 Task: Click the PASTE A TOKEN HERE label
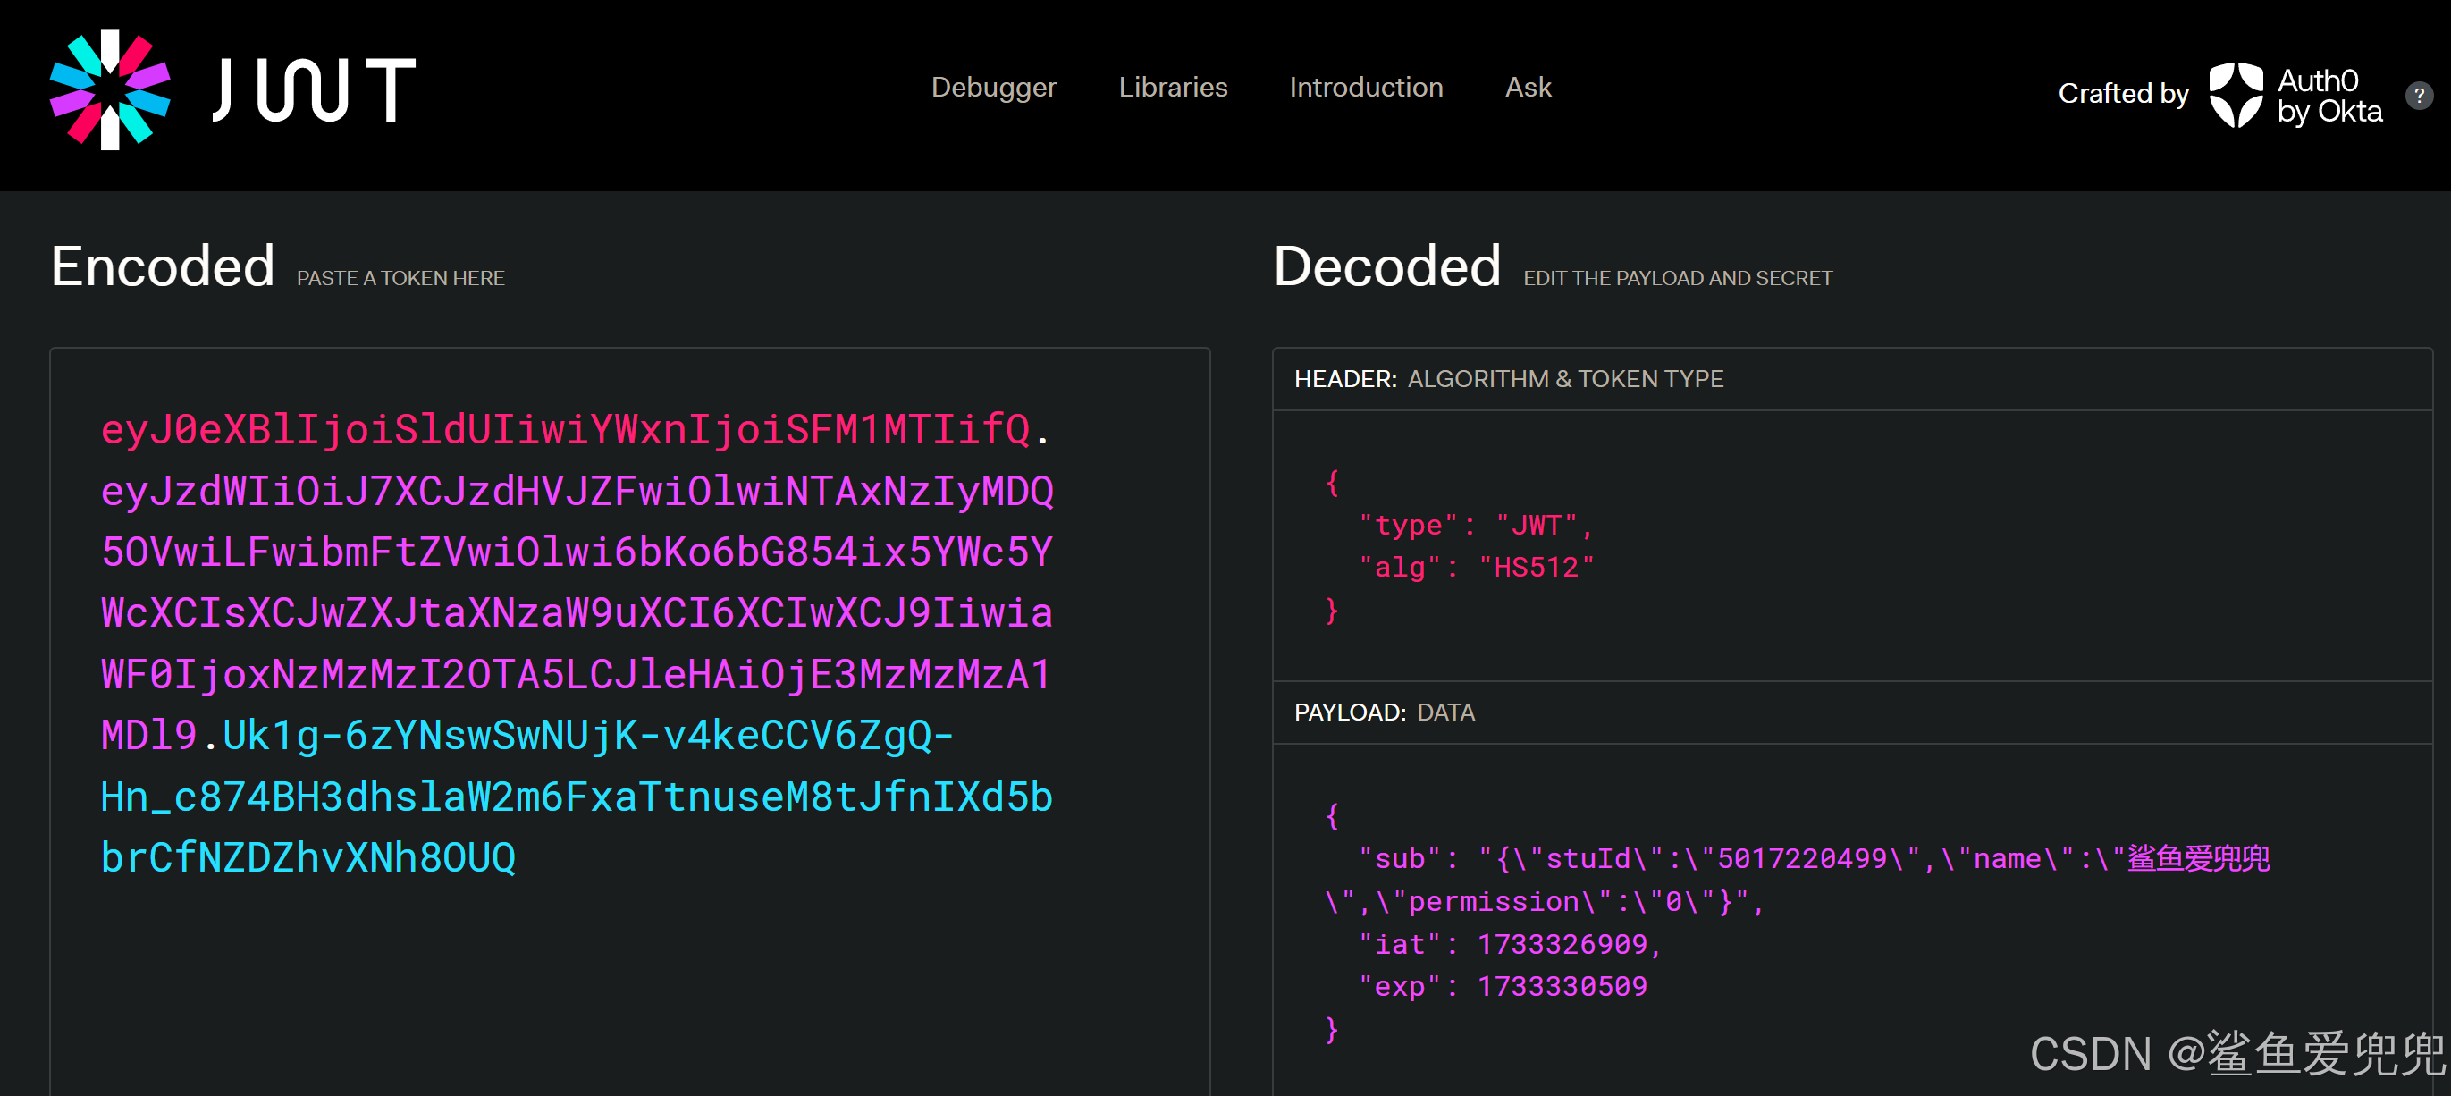(x=400, y=278)
